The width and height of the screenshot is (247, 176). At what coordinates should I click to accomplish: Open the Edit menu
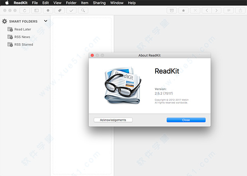[46, 3]
